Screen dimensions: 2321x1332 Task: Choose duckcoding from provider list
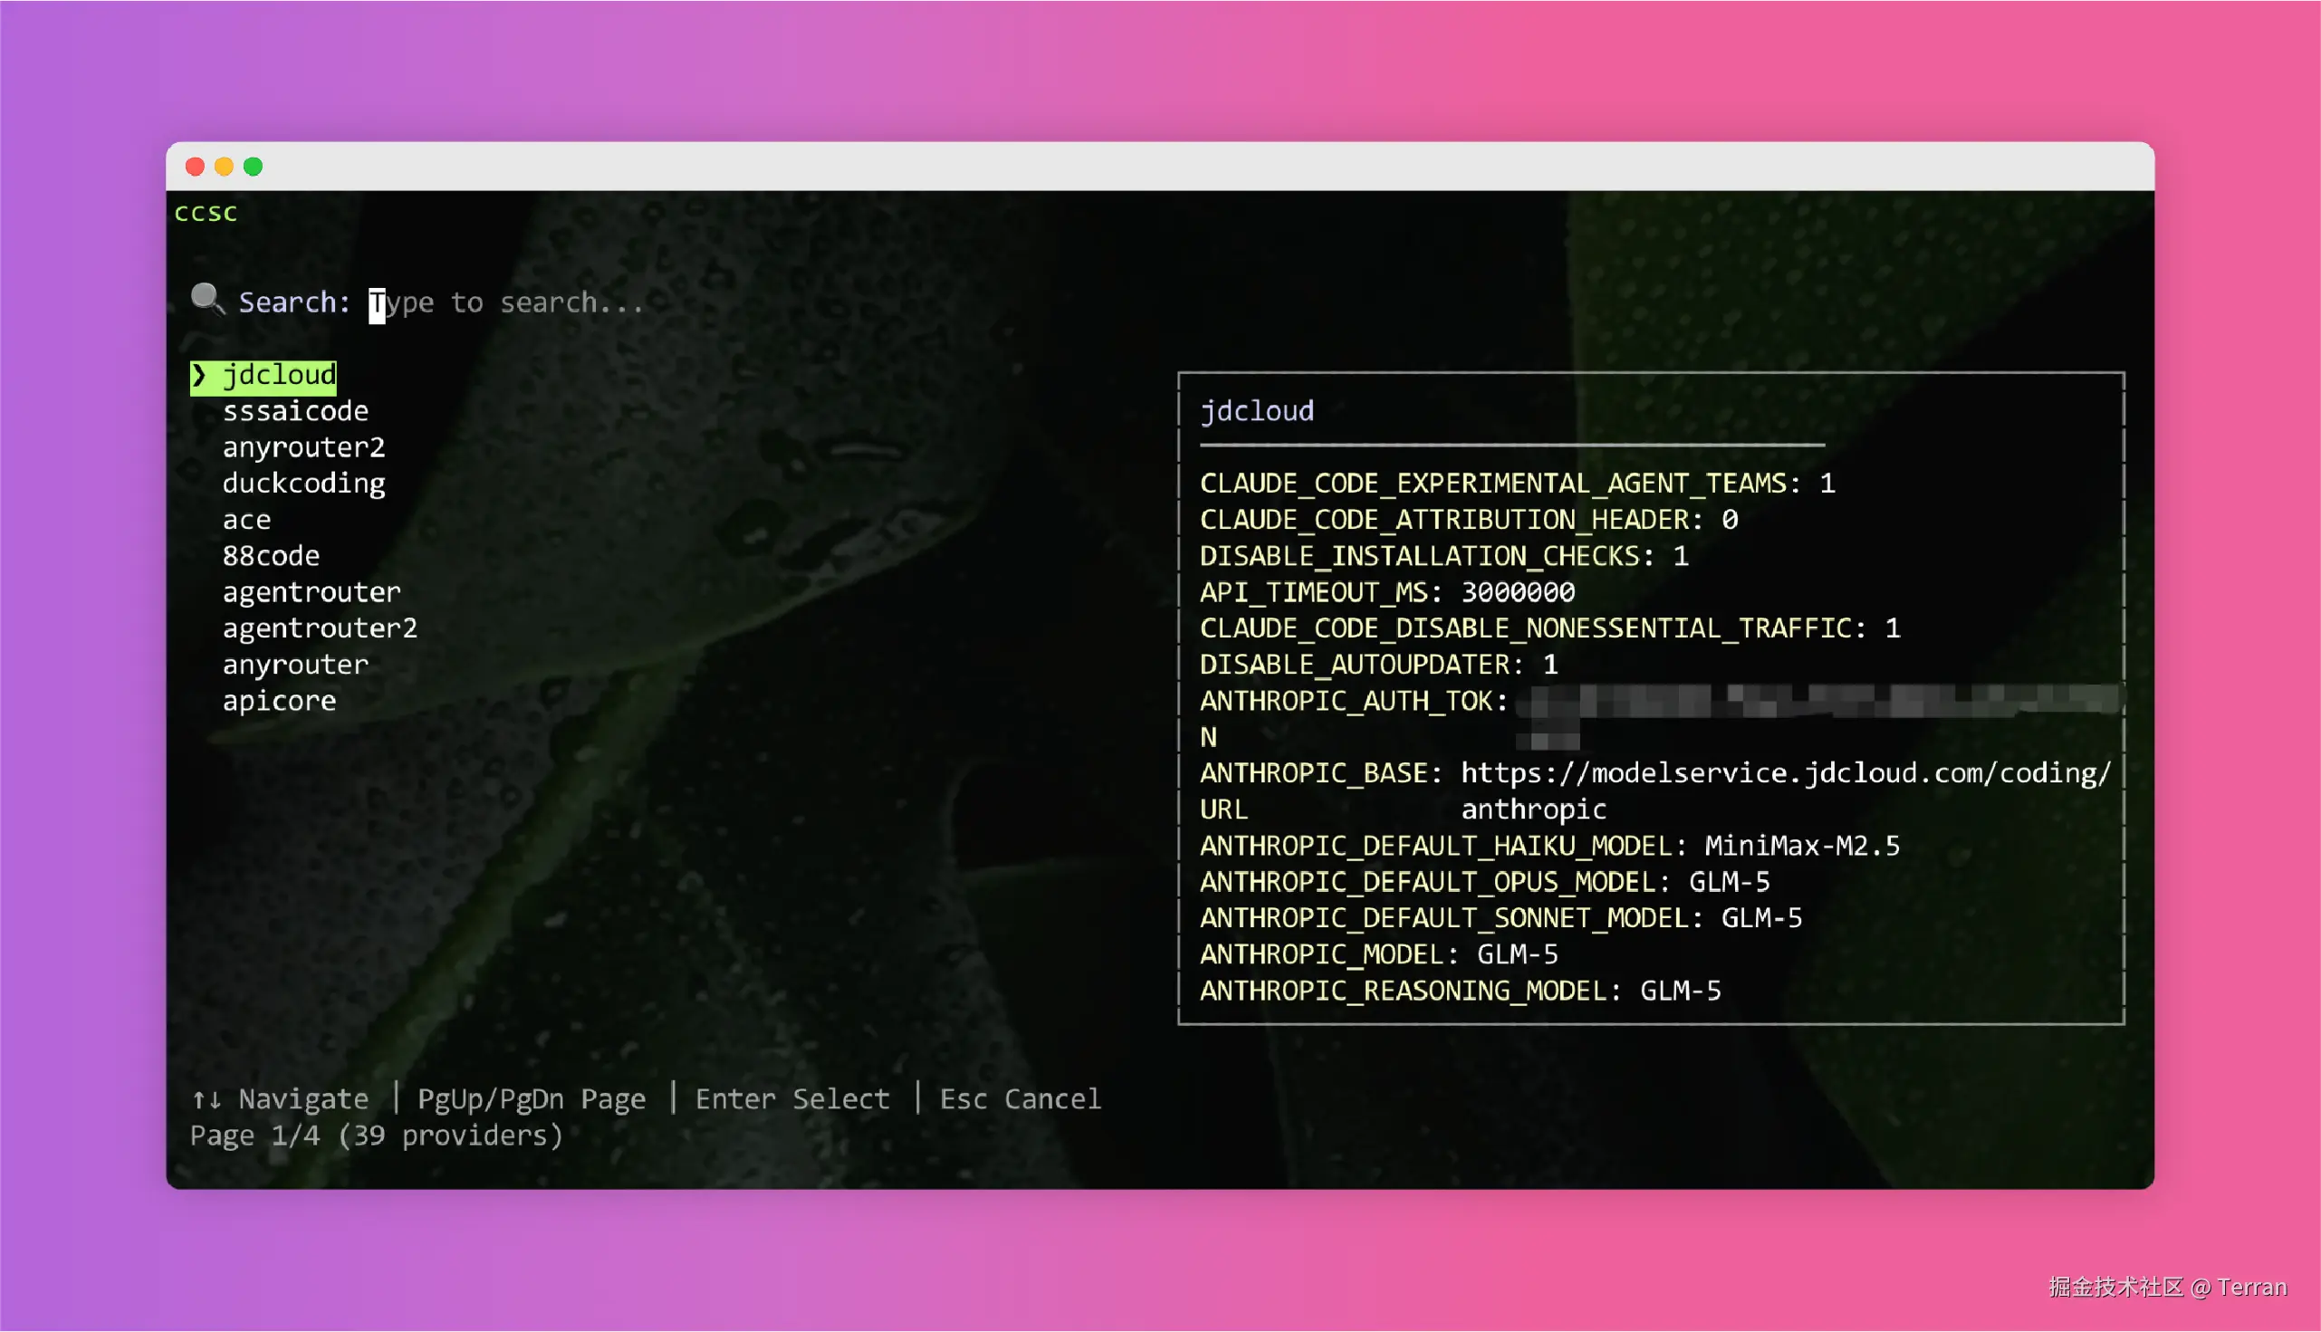[x=303, y=484]
